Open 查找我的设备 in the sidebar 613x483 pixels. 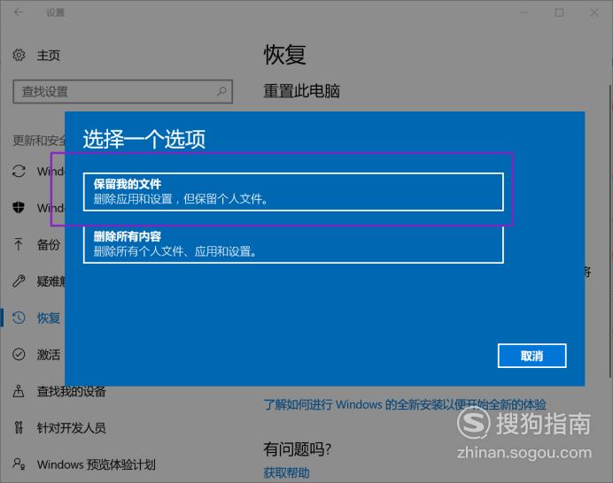coord(72,391)
